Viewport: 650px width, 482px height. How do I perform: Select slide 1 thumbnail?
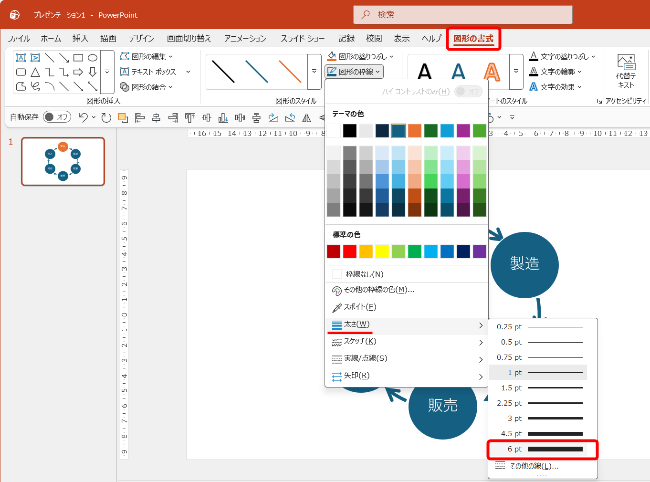(63, 162)
